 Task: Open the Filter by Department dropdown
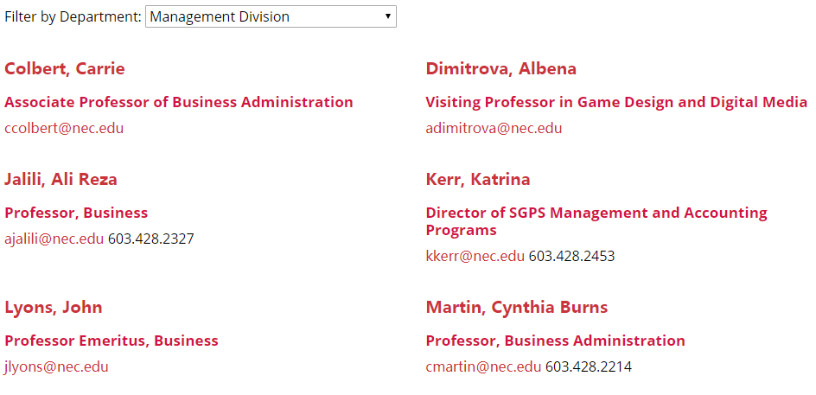[x=271, y=16]
